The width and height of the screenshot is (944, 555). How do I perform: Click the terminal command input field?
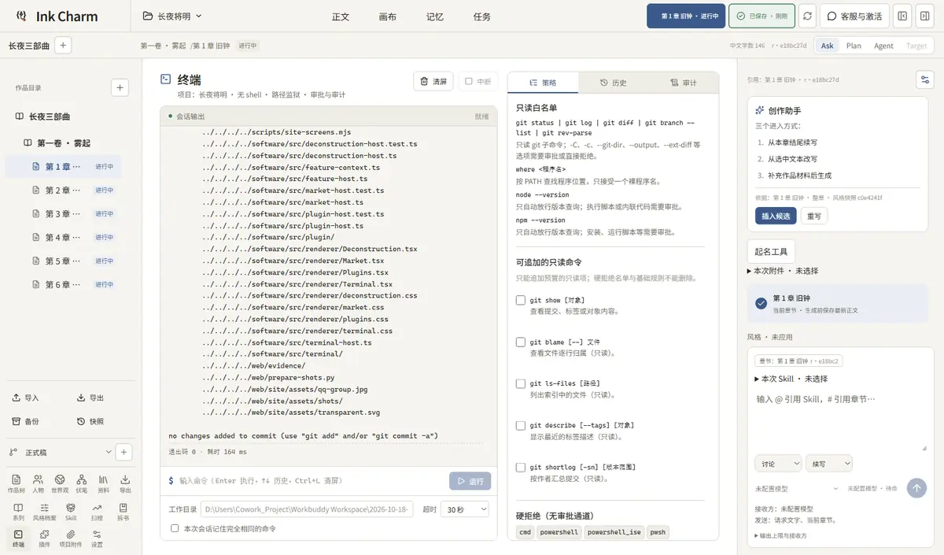point(310,481)
